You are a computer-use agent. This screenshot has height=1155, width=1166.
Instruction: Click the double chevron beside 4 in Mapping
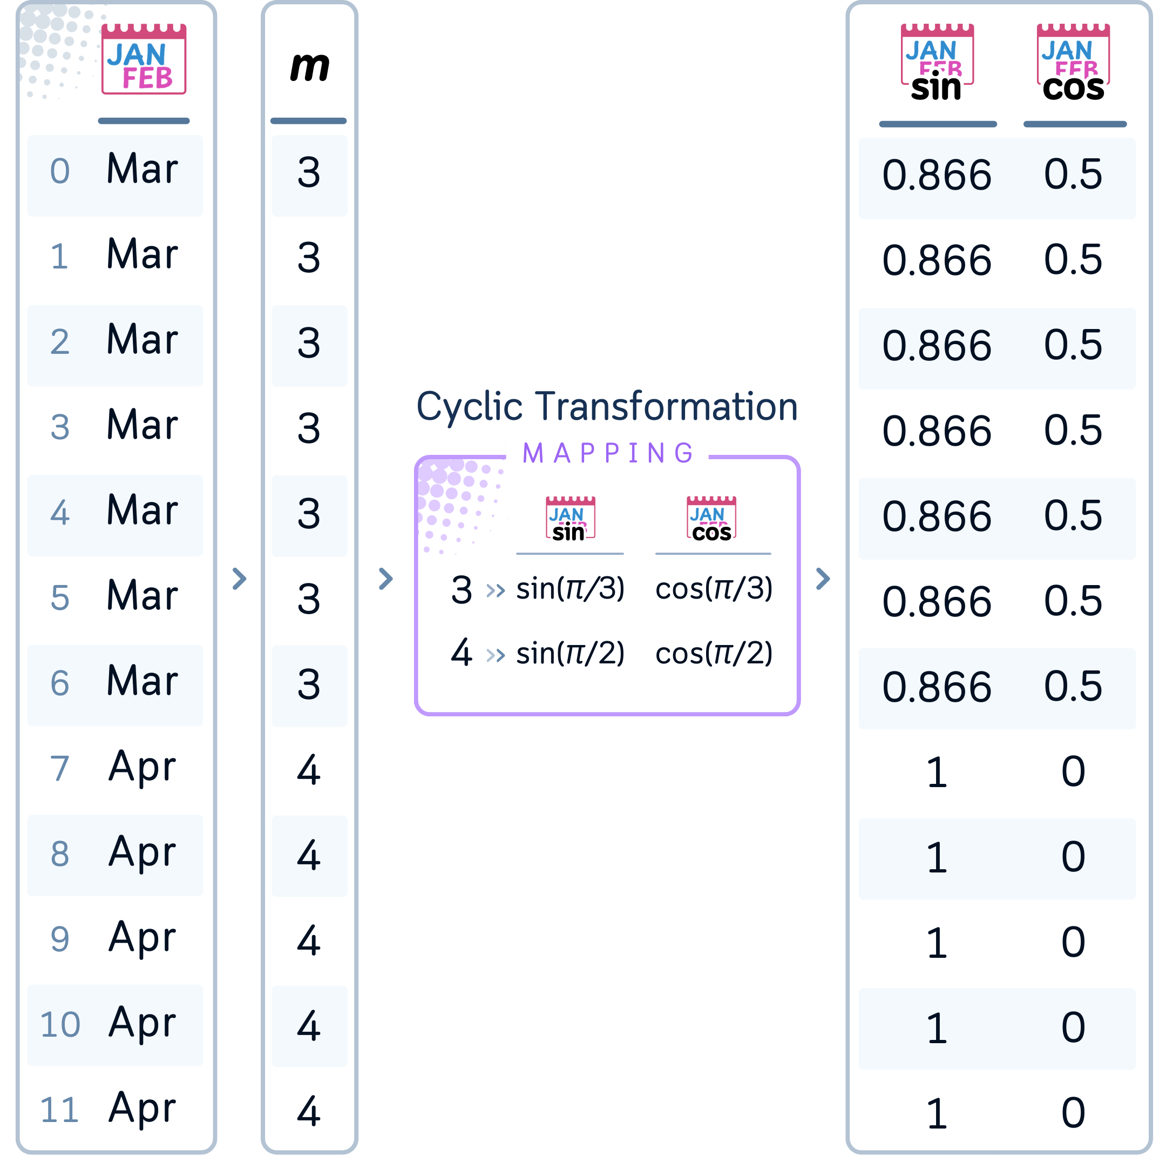[x=496, y=654]
